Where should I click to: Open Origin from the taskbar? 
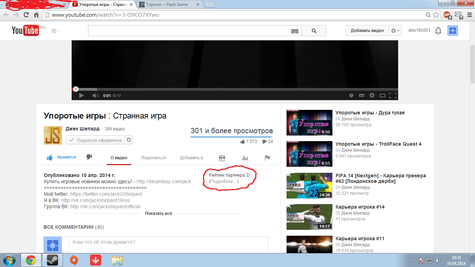coord(74,260)
